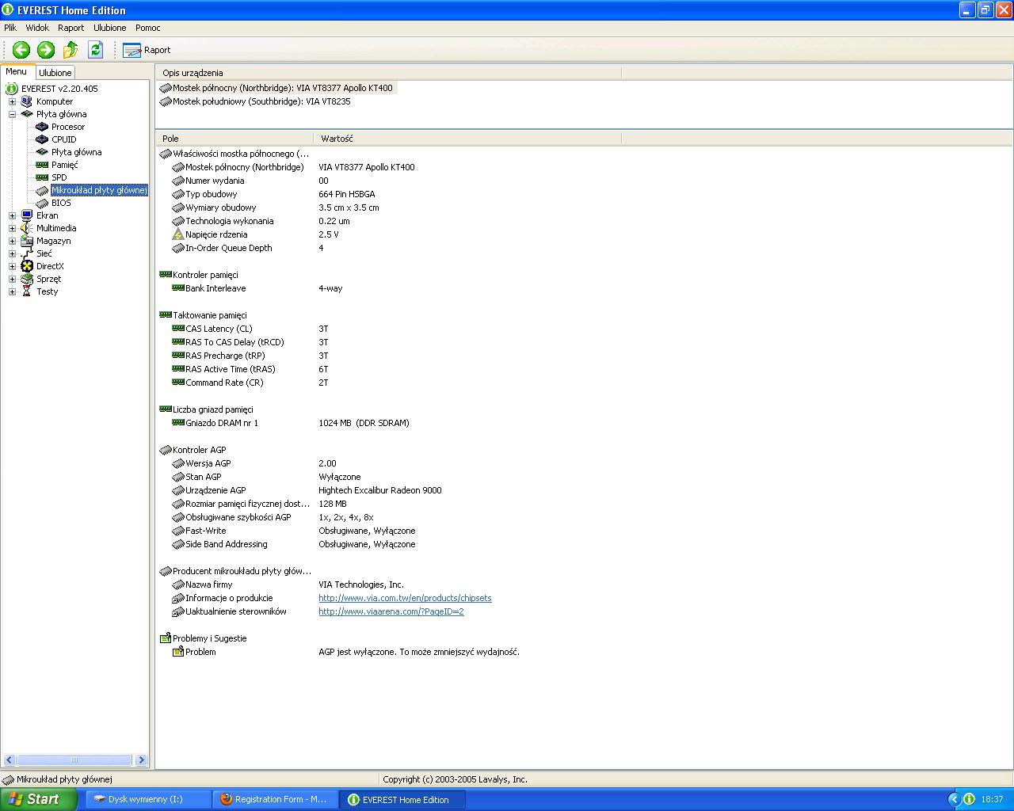Click the Sprzęt hardware icon
Screen dimensions: 1014x811
tap(27, 279)
